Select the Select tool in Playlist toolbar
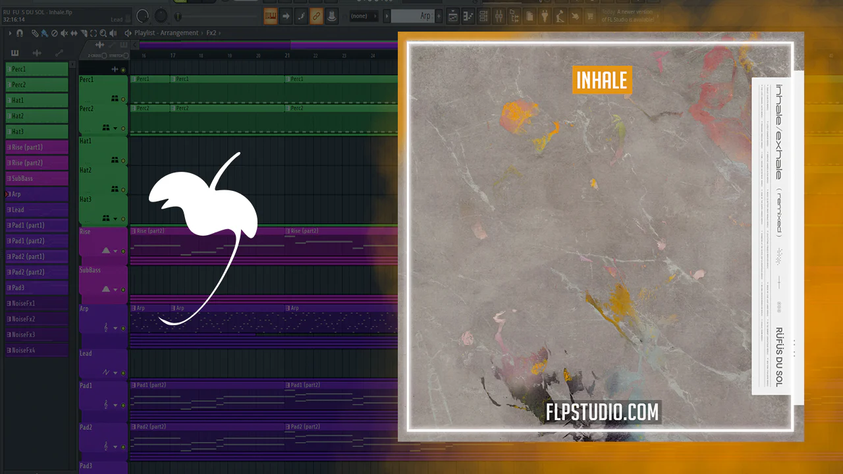Screen dimensions: 843x474 [94, 33]
